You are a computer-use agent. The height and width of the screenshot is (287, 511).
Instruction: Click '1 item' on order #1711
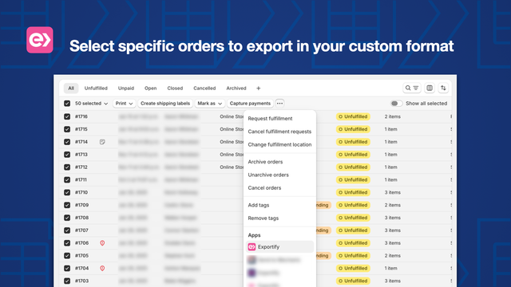[x=390, y=179]
